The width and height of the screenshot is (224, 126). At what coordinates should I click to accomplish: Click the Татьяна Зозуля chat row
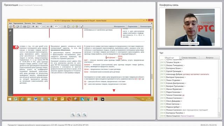click(170, 62)
